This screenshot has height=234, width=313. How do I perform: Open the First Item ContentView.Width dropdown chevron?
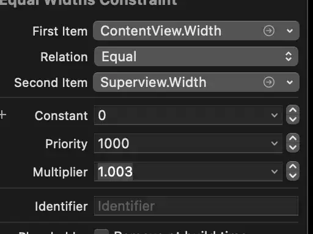tap(290, 31)
